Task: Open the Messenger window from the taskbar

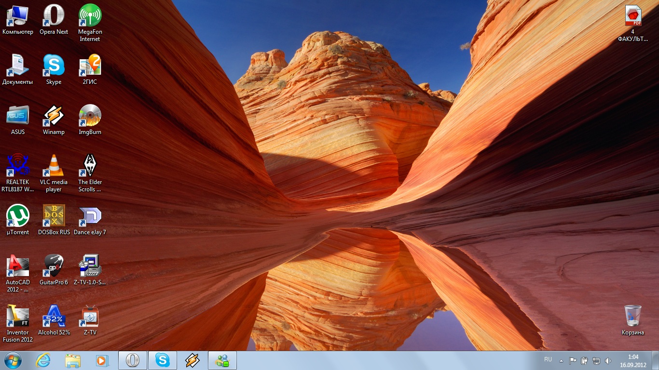Action: (x=222, y=360)
